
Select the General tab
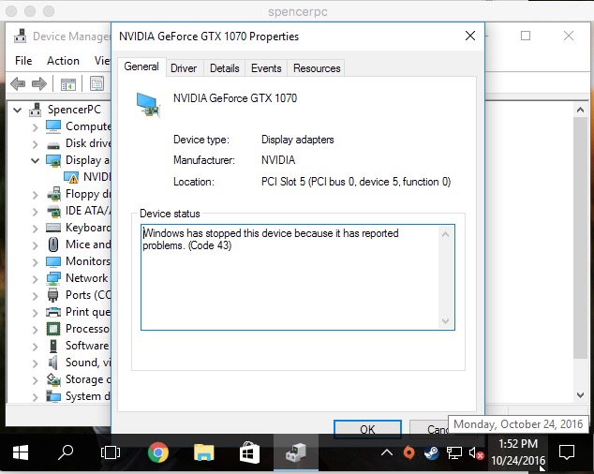tap(141, 67)
